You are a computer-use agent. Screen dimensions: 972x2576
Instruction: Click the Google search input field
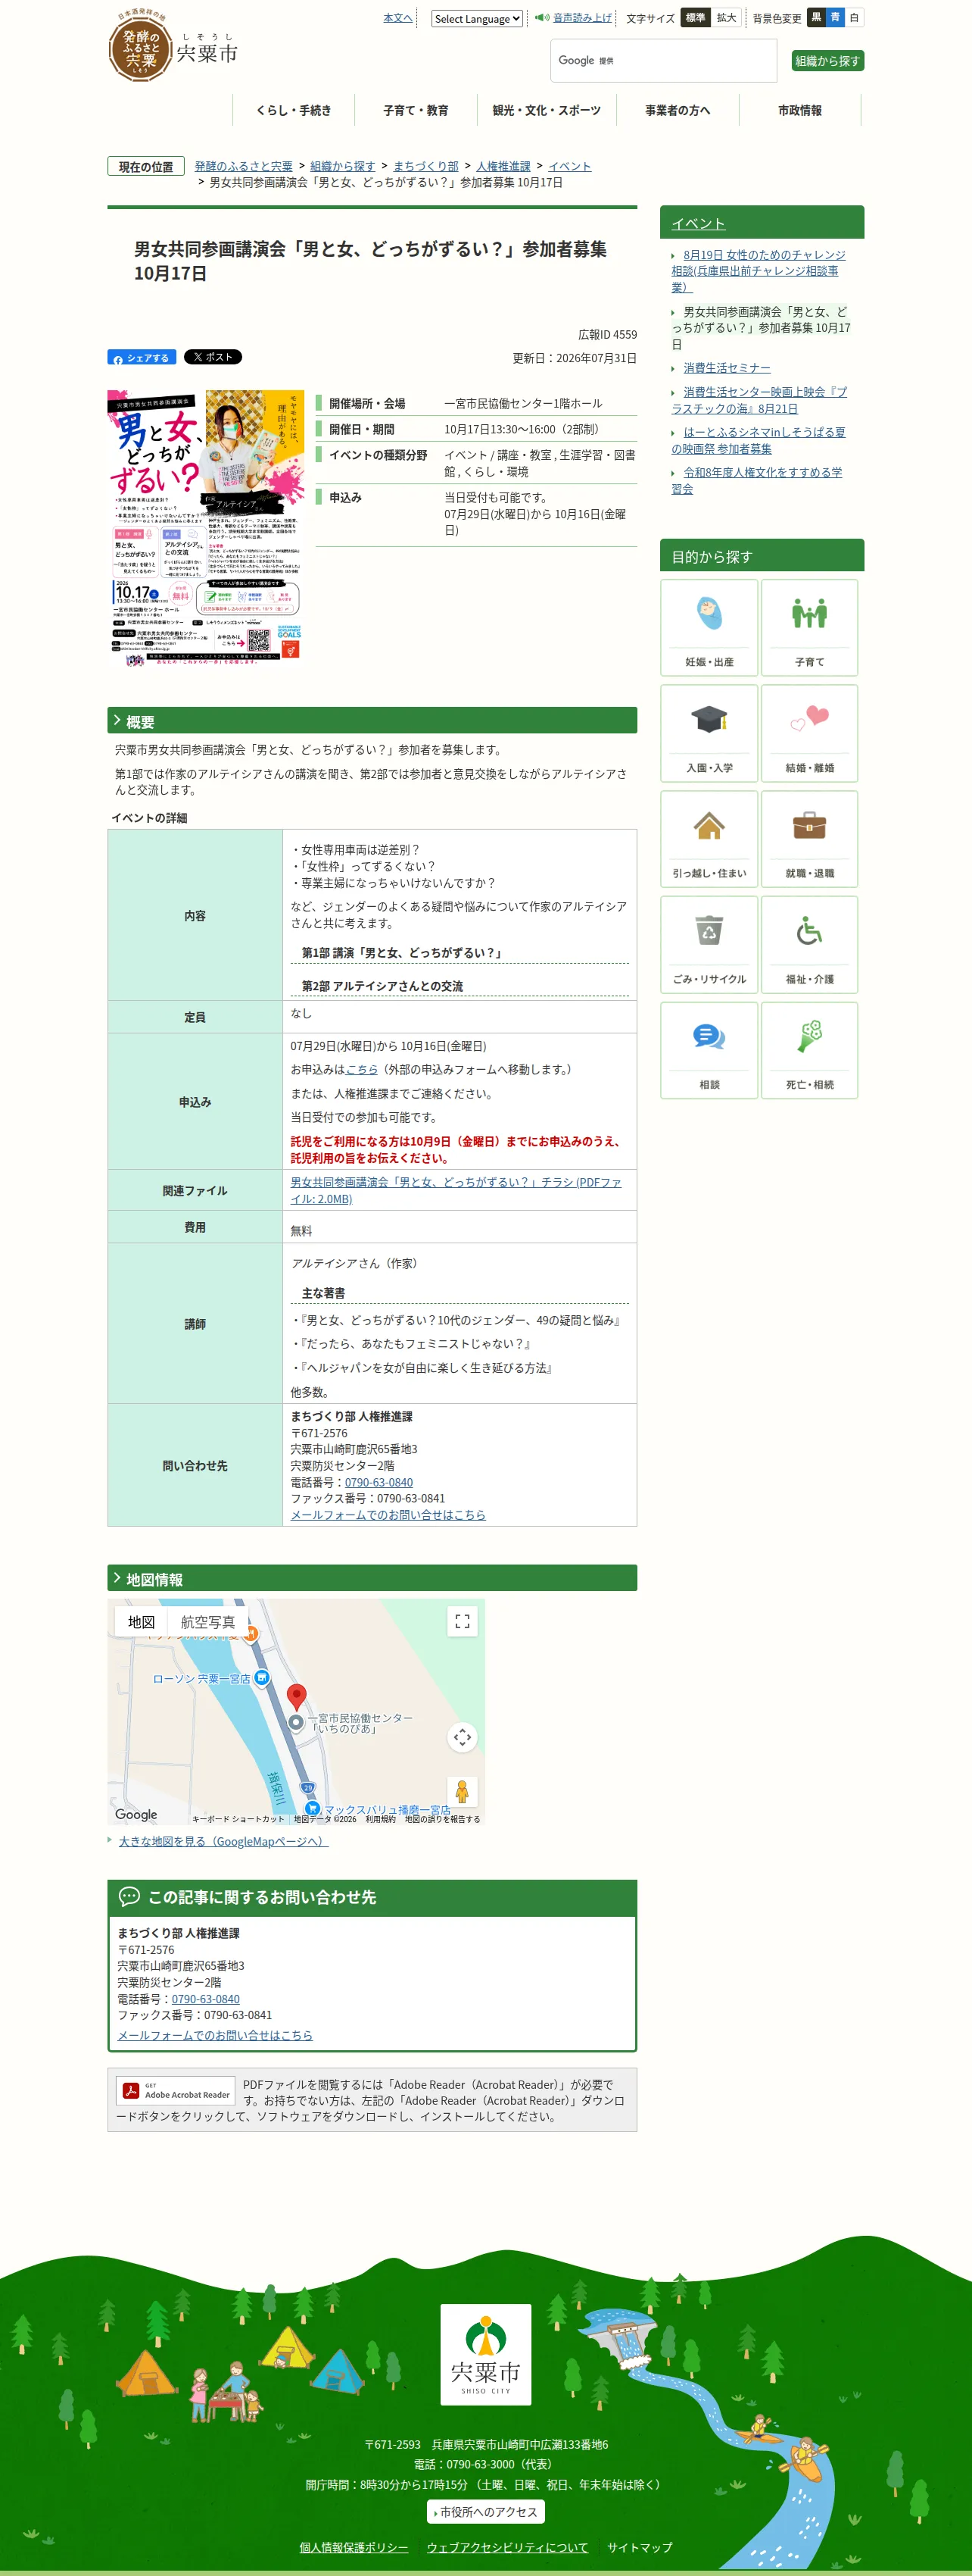coord(663,61)
